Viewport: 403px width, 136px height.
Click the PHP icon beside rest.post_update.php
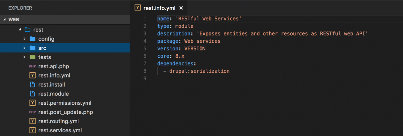pyautogui.click(x=32, y=112)
